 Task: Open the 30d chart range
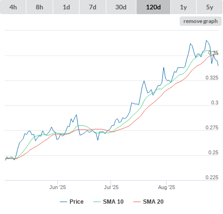121,7
